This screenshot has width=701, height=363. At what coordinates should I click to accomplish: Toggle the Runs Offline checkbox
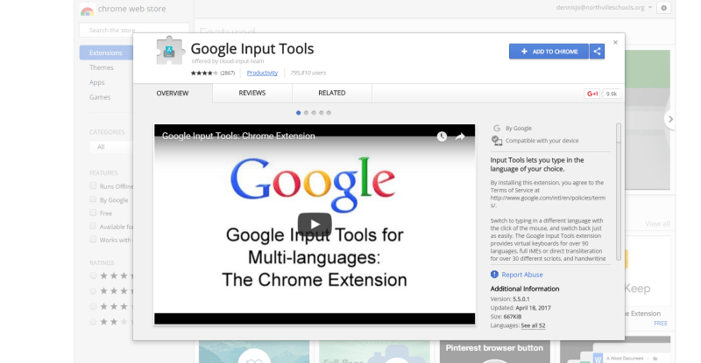pyautogui.click(x=93, y=185)
